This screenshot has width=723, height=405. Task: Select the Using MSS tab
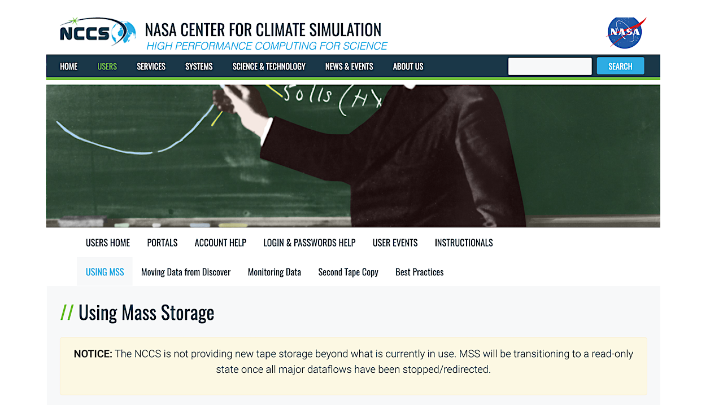[105, 272]
